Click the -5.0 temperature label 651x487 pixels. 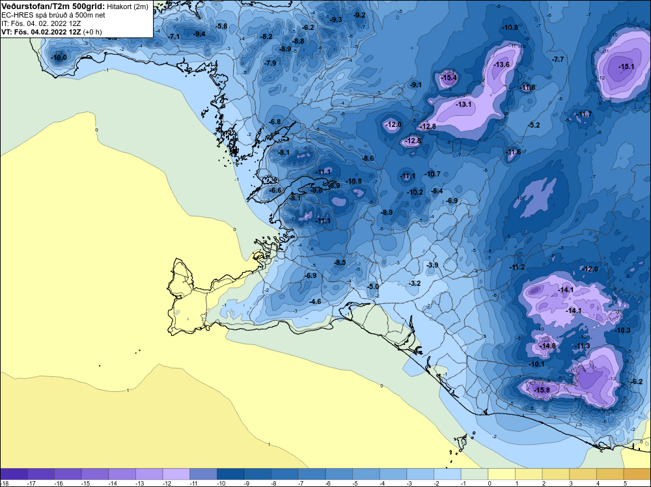[x=373, y=286]
